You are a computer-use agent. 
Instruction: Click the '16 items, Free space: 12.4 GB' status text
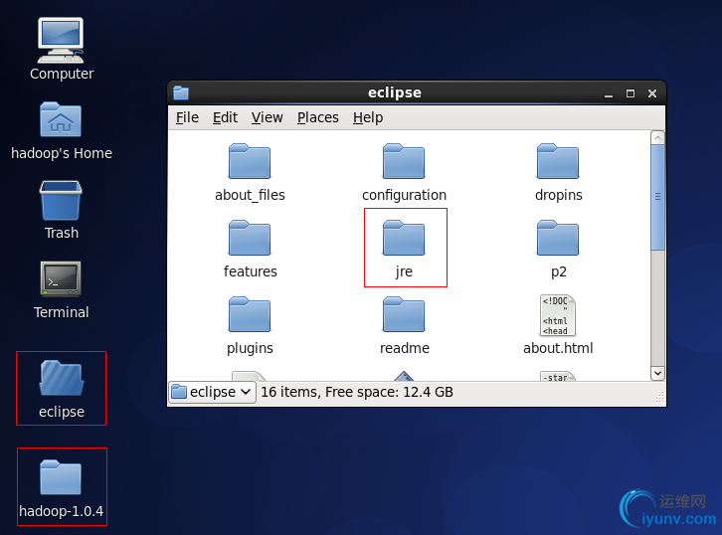point(357,392)
